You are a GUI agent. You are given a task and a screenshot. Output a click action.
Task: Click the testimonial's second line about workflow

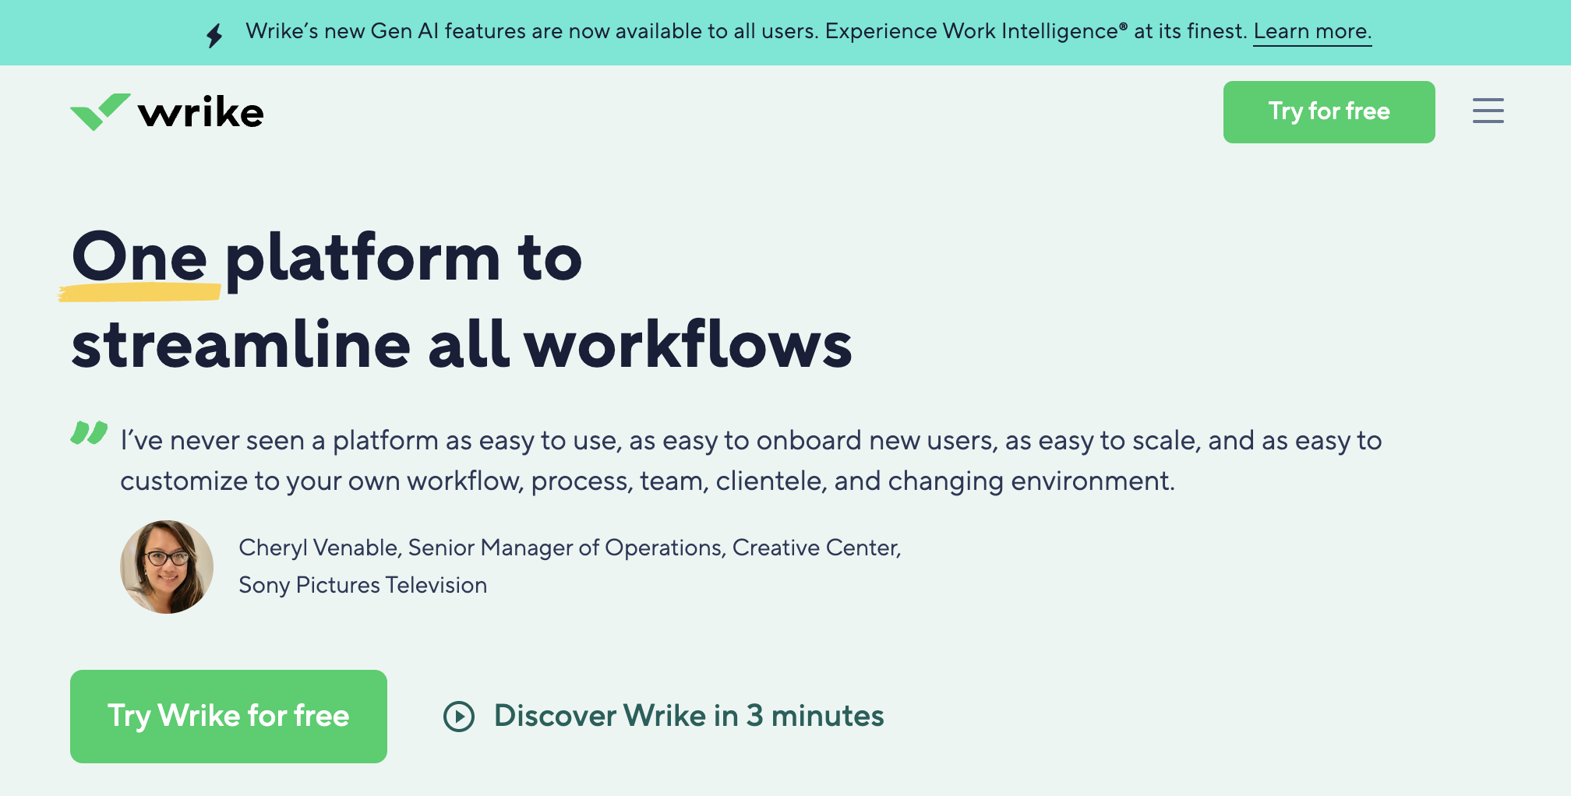coord(647,481)
